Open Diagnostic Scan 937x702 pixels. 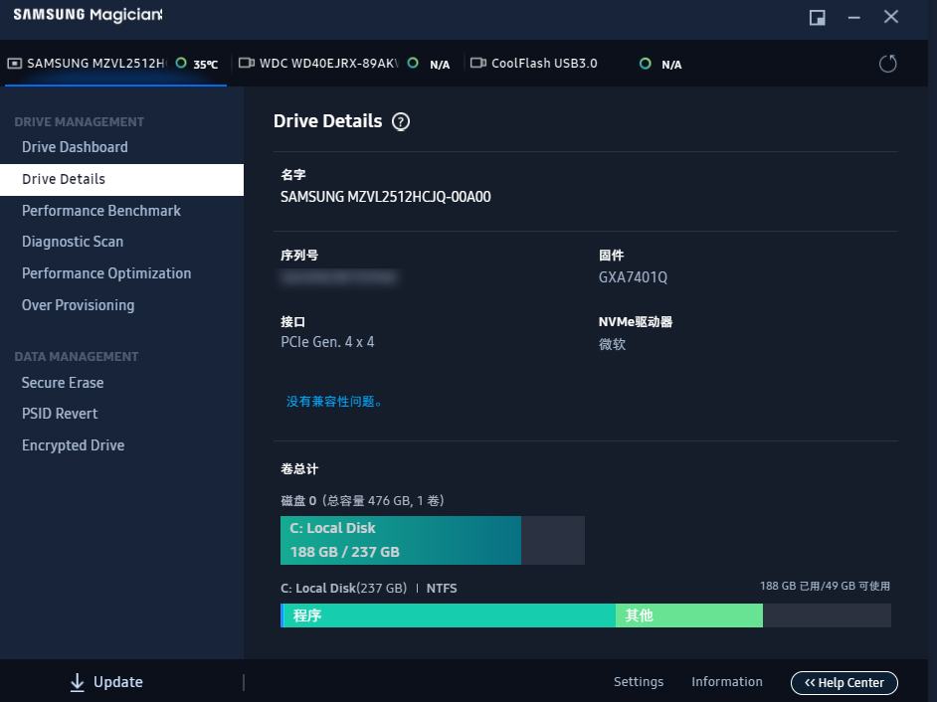(73, 242)
